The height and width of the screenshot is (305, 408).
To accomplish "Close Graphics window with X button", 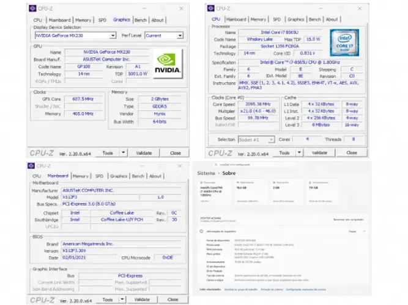I will (181, 9).
